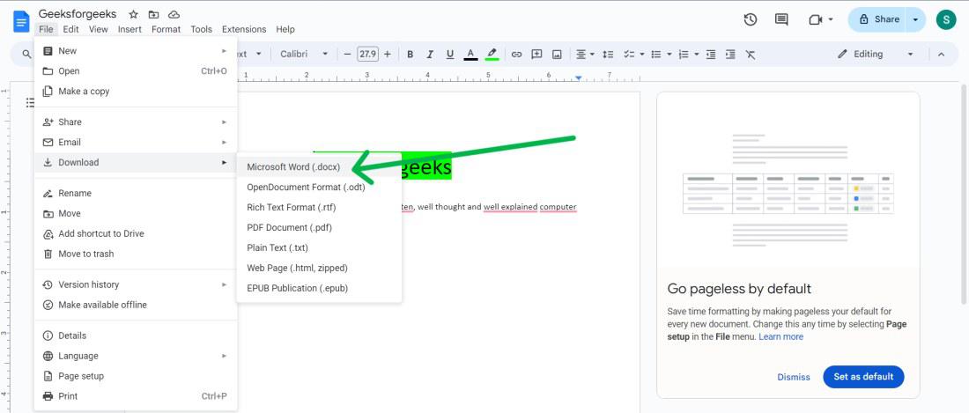Open the text alignment dropdown

(585, 55)
